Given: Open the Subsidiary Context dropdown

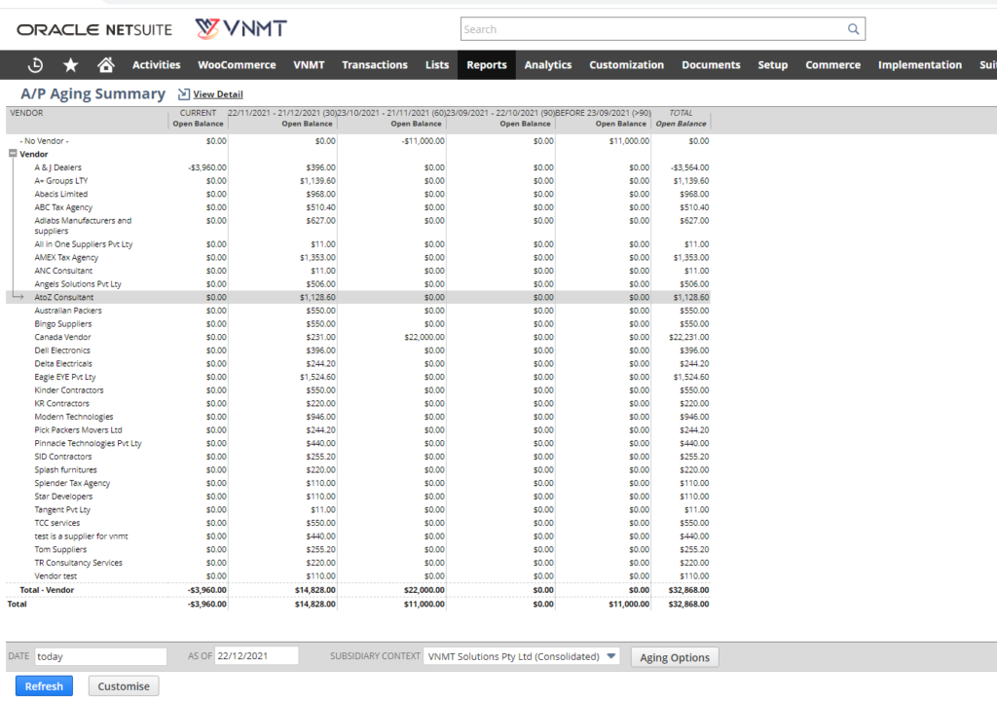Looking at the screenshot, I should (x=609, y=655).
